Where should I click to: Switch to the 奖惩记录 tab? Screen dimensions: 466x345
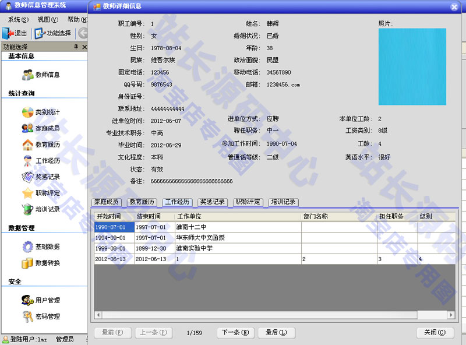click(213, 202)
